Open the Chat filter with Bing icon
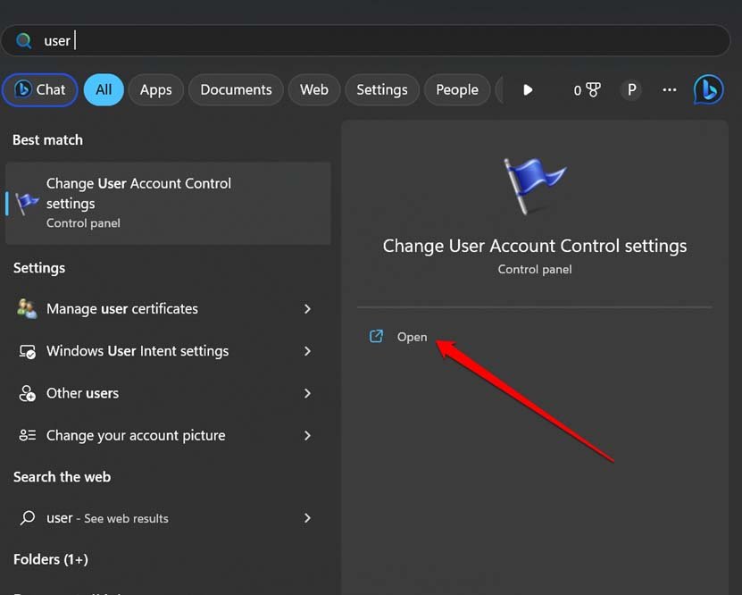Image resolution: width=742 pixels, height=595 pixels. pos(40,89)
